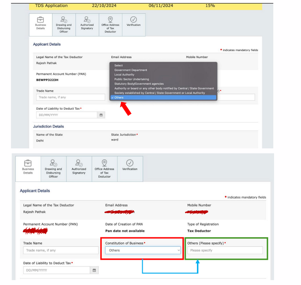The height and width of the screenshot is (285, 301).
Task: Open the upper form's Authorized Signatory tab
Action: pyautogui.click(x=87, y=25)
